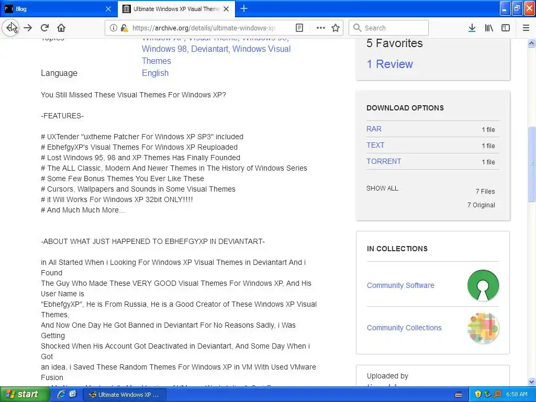Viewport: 536px width, 402px height.
Task: Download the TEXT file option
Action: (x=375, y=145)
